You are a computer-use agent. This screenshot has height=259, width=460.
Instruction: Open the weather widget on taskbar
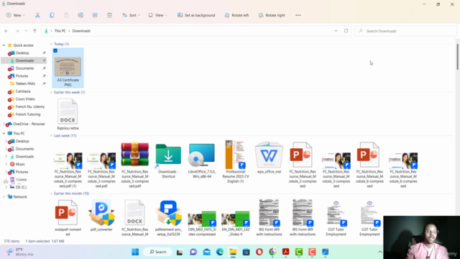(x=20, y=252)
